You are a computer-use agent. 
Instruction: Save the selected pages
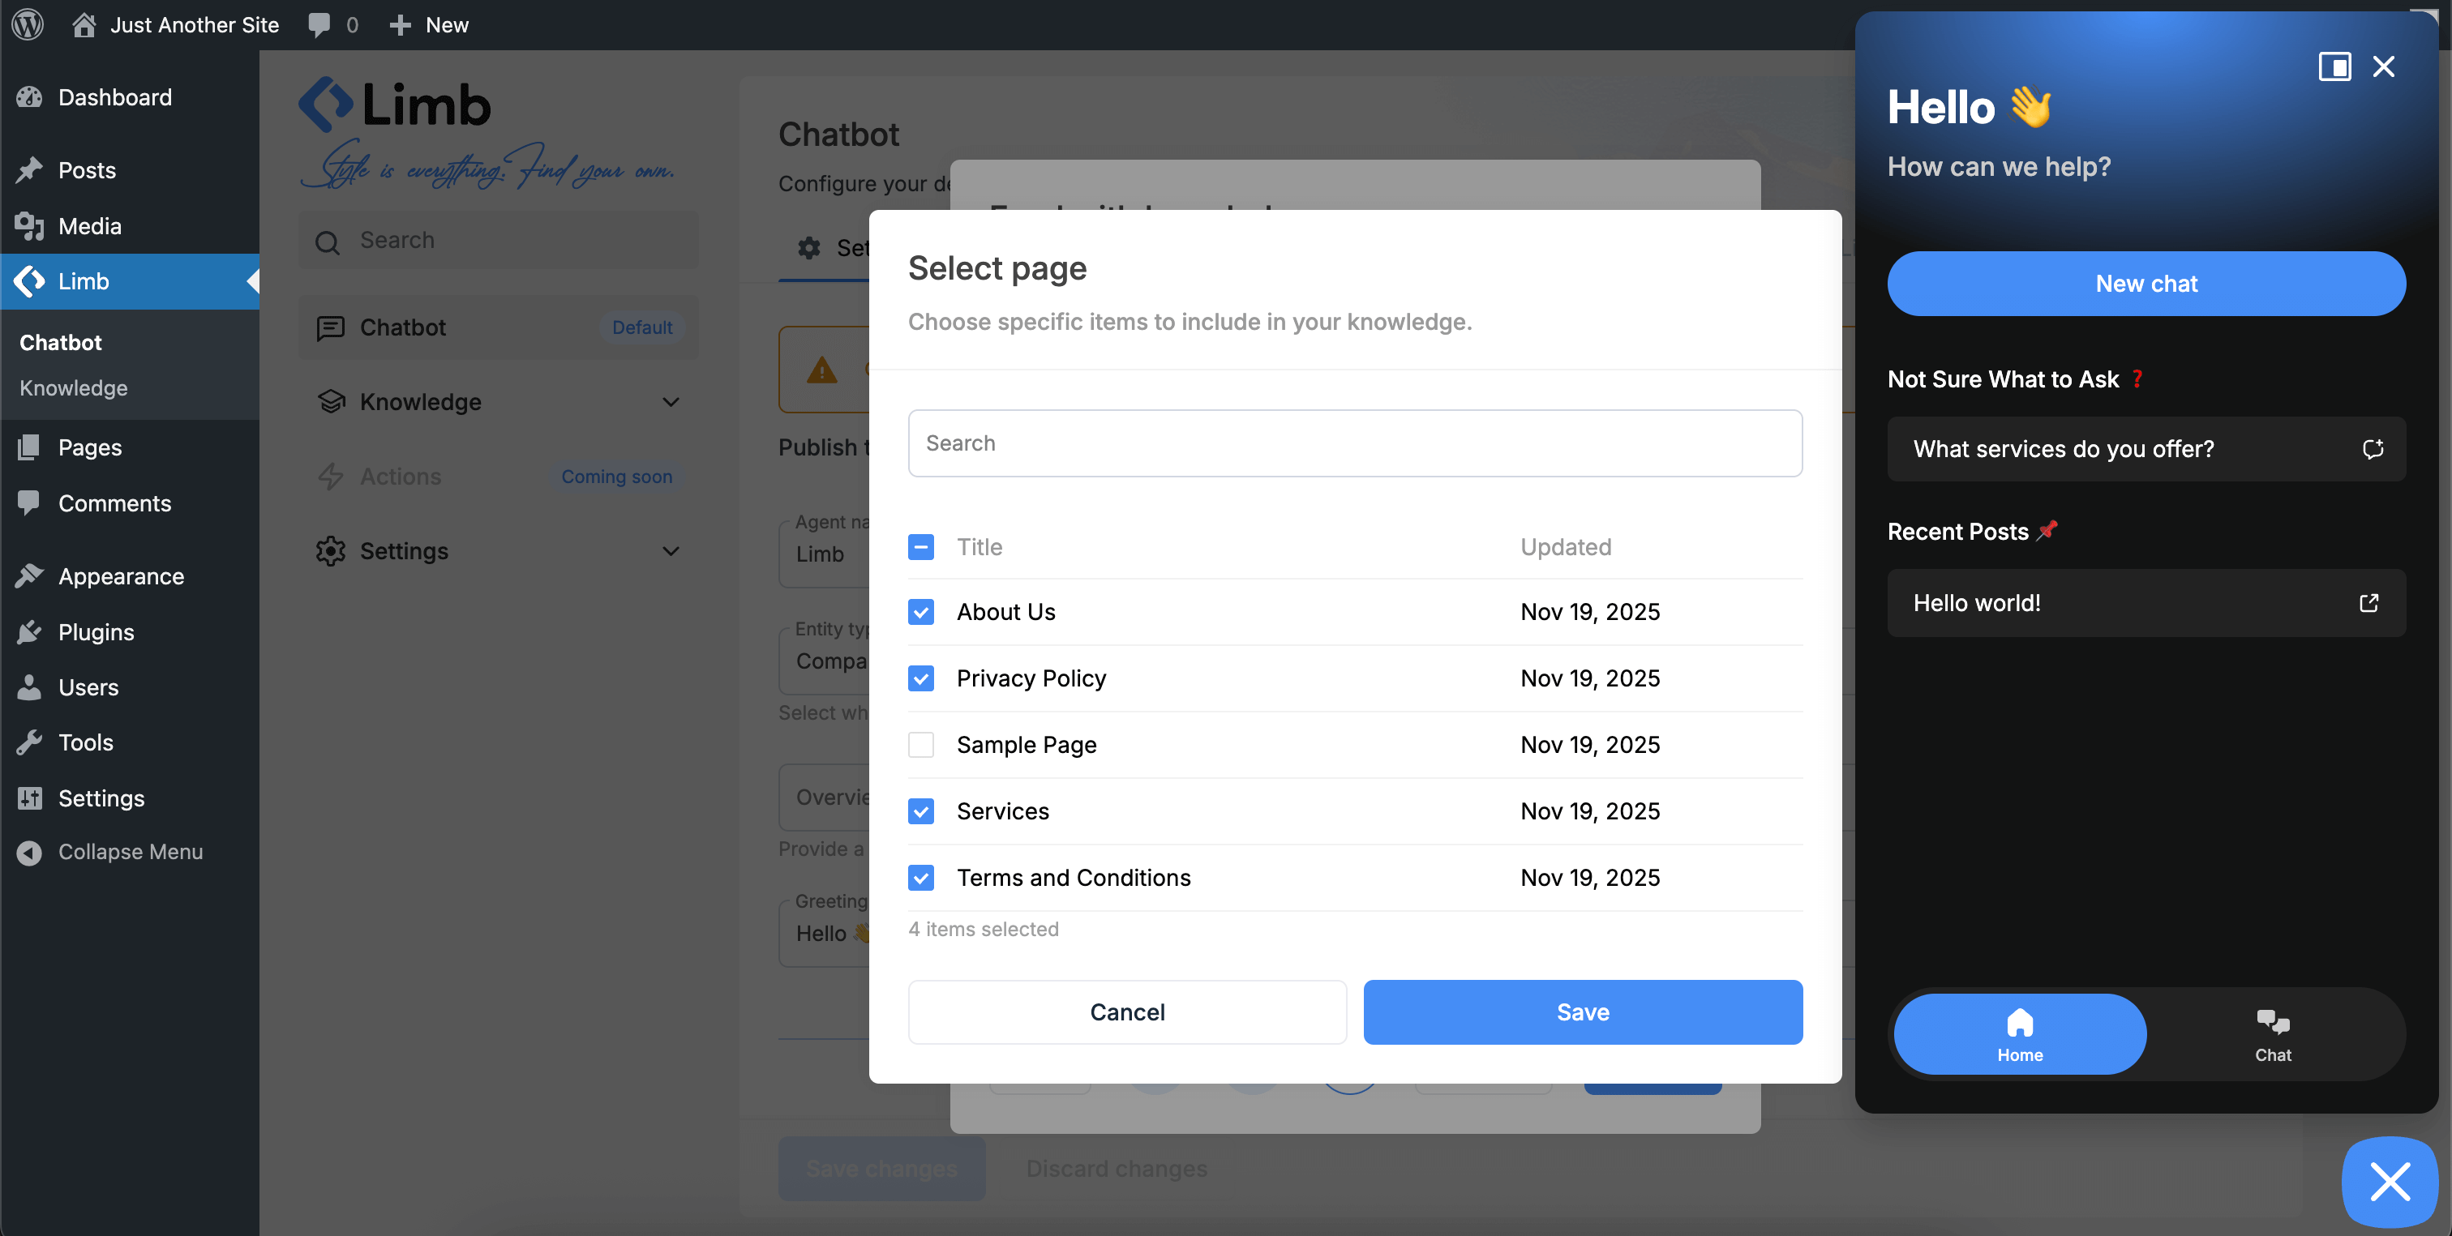[x=1583, y=1011]
